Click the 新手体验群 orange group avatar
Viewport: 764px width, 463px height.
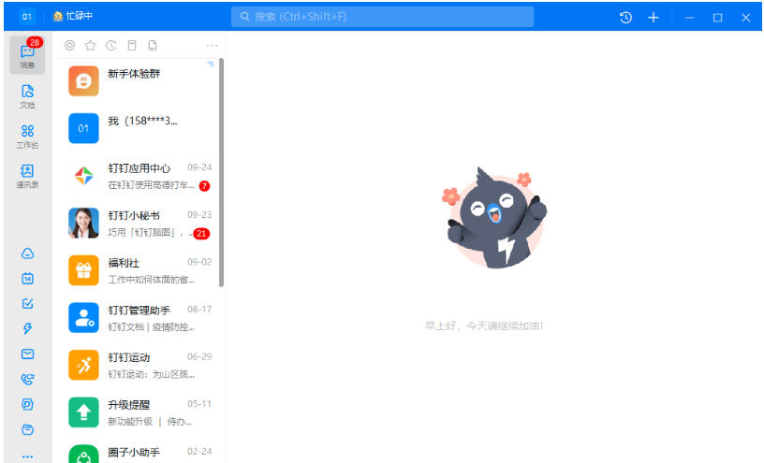coord(83,80)
